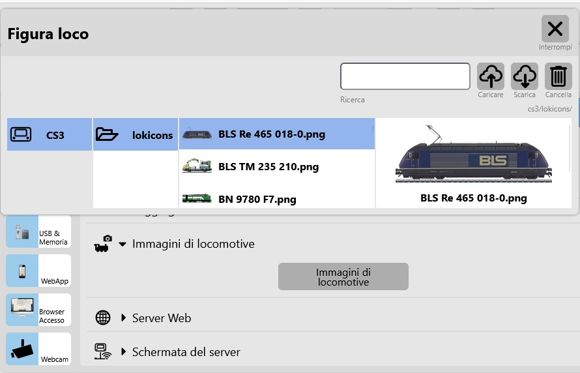The height and width of the screenshot is (373, 580).
Task: Collapse the Immagini di locomotive section
Action: (x=123, y=245)
